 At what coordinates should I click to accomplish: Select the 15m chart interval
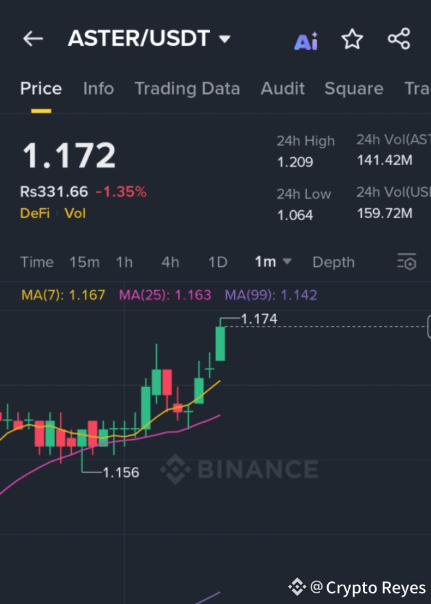(84, 262)
